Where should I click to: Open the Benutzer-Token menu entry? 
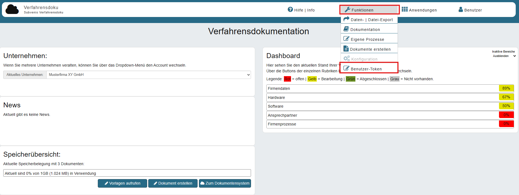(369, 69)
